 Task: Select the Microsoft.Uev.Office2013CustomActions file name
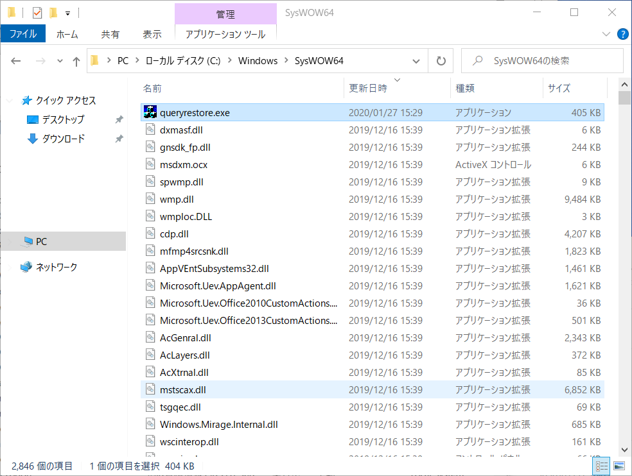249,321
